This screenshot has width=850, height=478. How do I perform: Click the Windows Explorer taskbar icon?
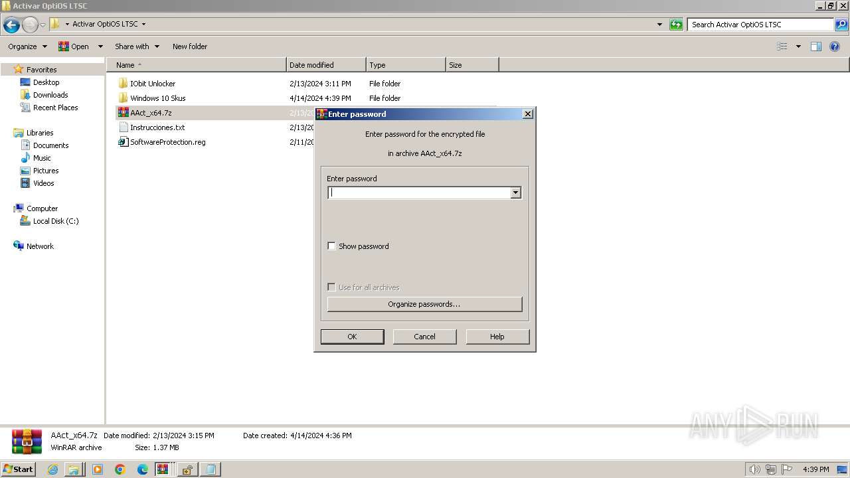tap(74, 469)
